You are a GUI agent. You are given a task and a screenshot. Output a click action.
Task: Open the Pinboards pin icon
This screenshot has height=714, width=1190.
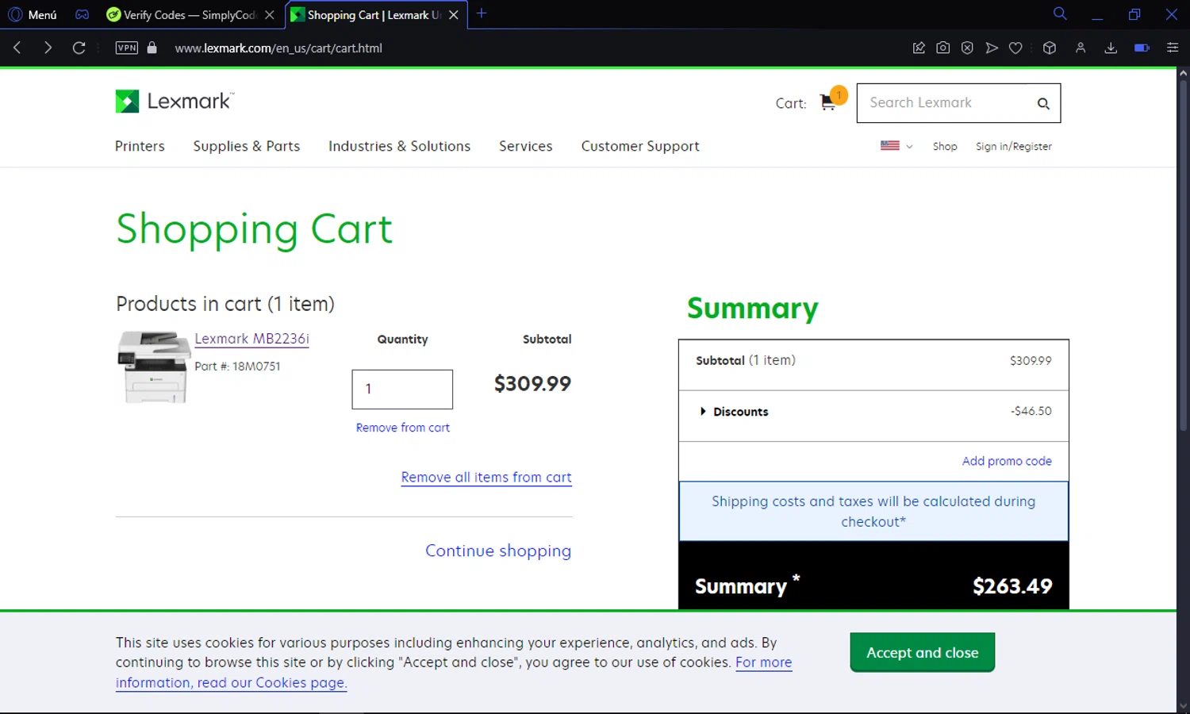tap(919, 48)
